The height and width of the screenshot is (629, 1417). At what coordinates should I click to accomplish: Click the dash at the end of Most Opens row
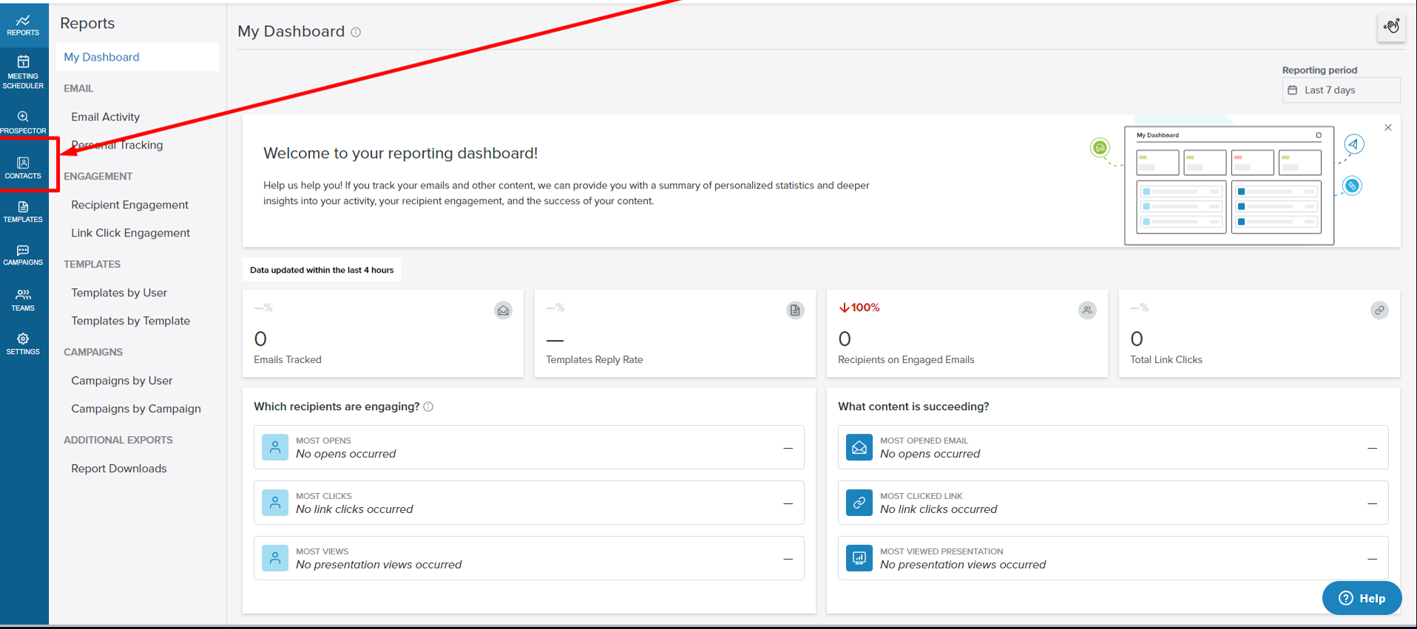point(788,448)
